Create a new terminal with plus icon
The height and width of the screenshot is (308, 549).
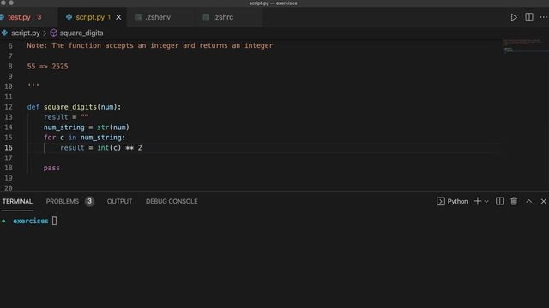(x=477, y=202)
